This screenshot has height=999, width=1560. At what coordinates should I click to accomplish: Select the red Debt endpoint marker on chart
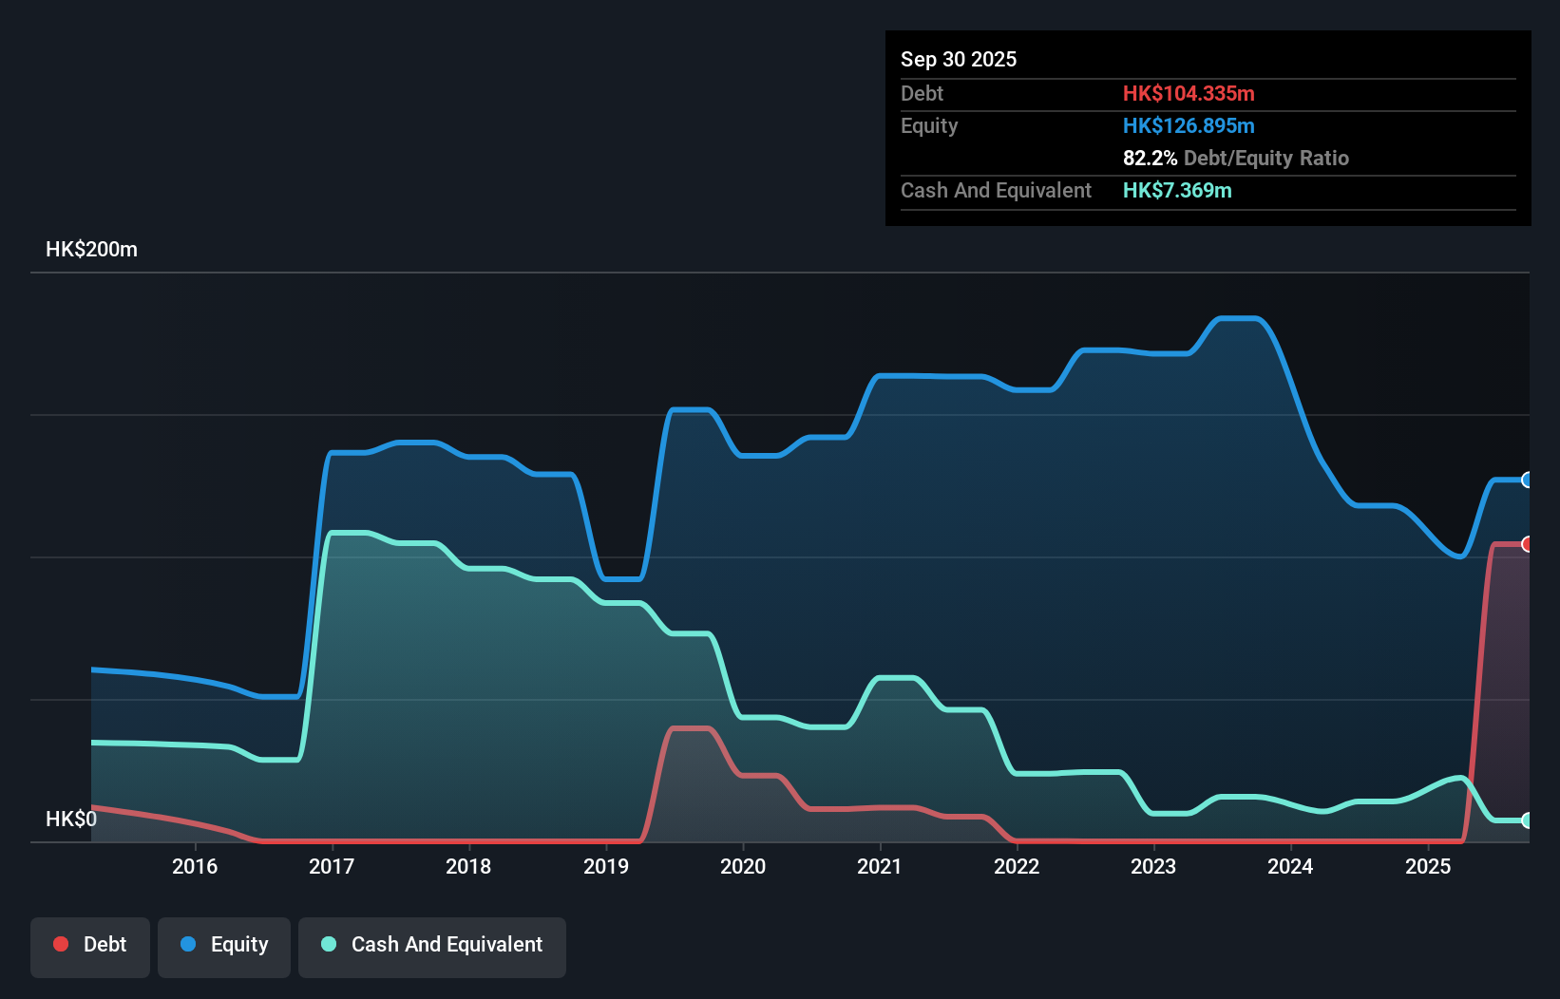[x=1527, y=544]
